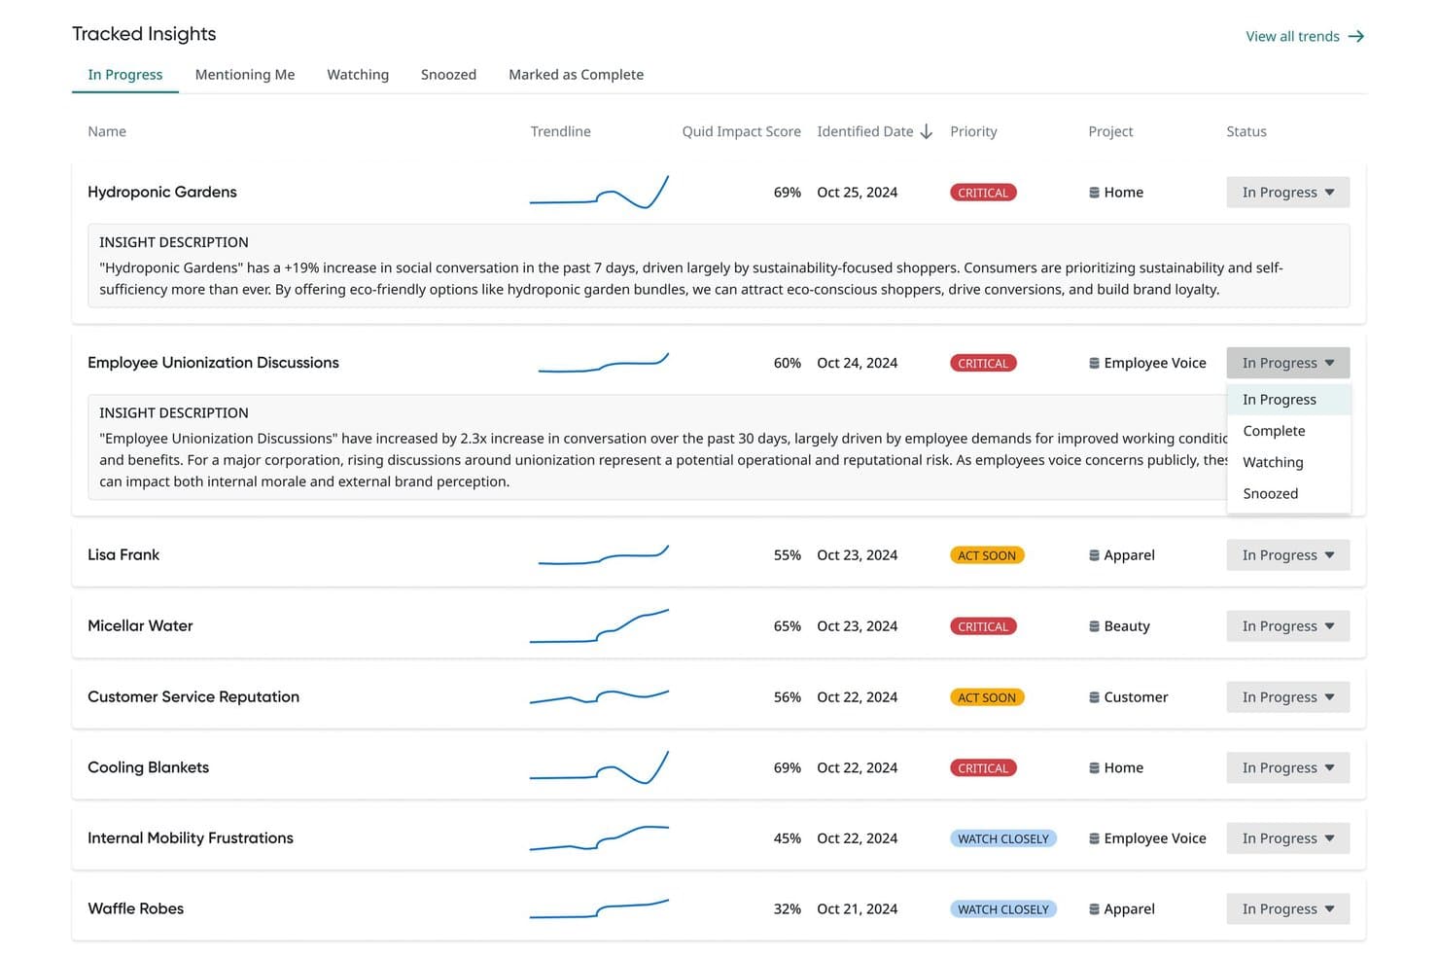Screen dimensions: 1439x960
Task: Switch to the Mentioning Me tab
Action: point(245,75)
